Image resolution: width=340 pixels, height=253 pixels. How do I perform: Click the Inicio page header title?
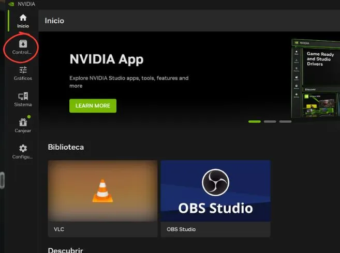[x=54, y=21]
